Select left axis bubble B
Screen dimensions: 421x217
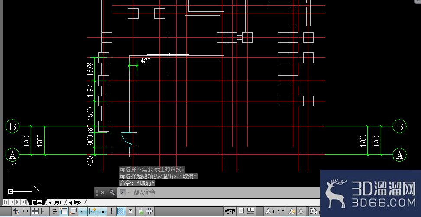coord(13,126)
